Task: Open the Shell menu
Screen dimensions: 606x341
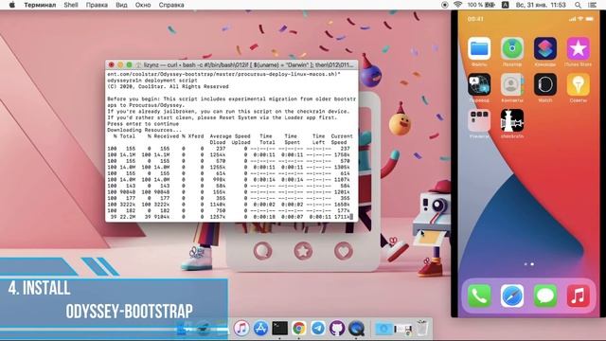Action: coord(71,5)
